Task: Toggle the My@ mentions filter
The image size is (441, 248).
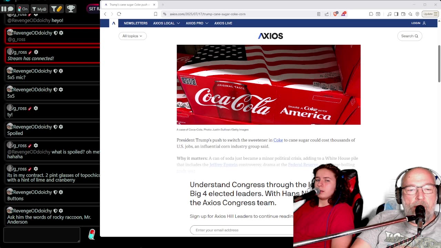Action: (x=39, y=9)
